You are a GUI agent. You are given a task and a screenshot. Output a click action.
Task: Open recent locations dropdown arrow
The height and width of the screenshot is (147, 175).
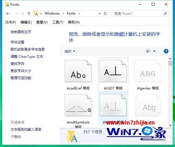coord(23,14)
